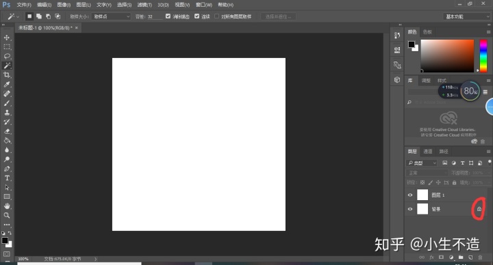This screenshot has height=265, width=493.
Task: Select the Pen tool
Action: [7, 169]
